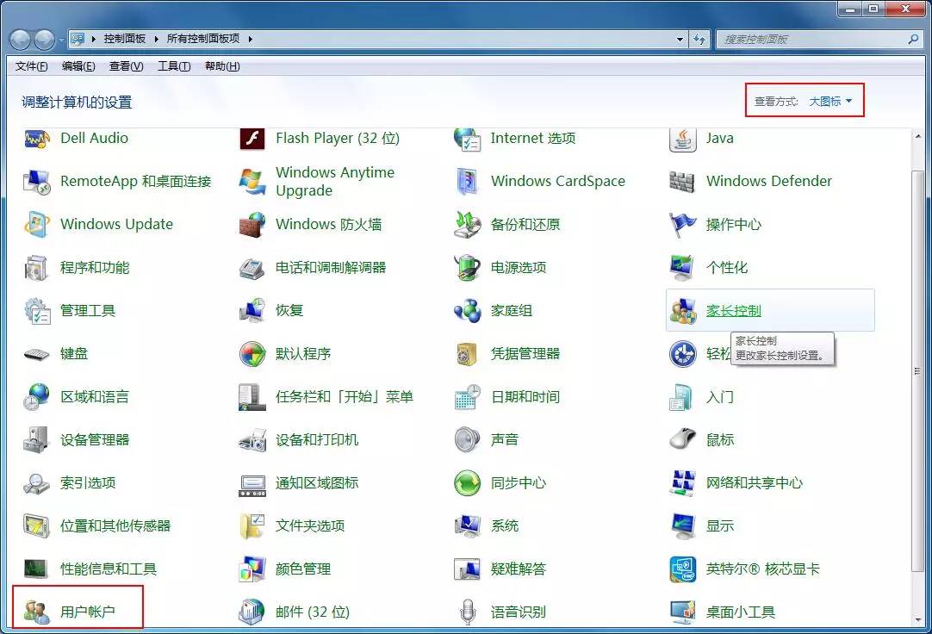Open the 文件(F) menu
The width and height of the screenshot is (932, 634).
[x=32, y=66]
